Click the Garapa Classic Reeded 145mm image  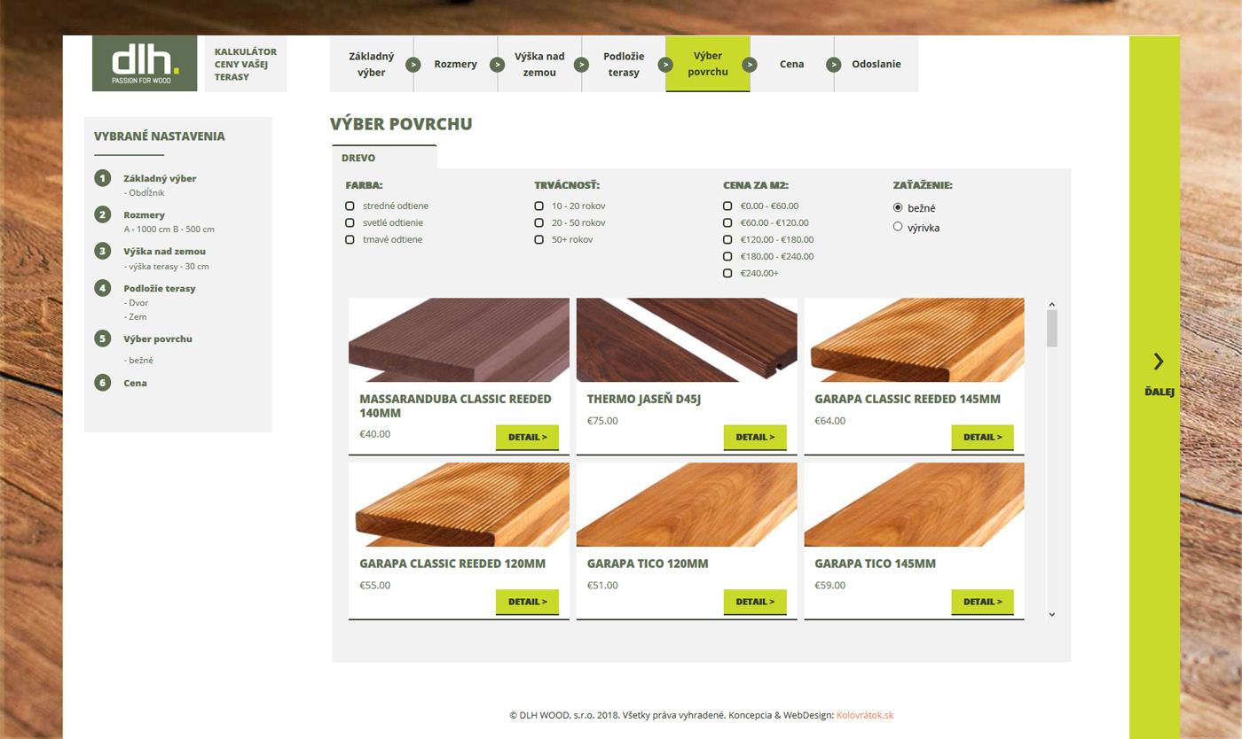tap(915, 339)
